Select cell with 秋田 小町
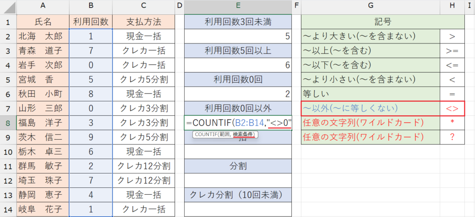The width and height of the screenshot is (475, 217). point(43,94)
